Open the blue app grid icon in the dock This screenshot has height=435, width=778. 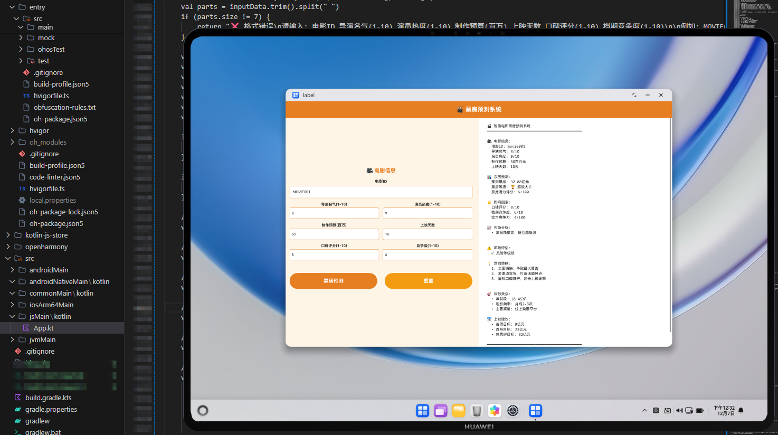point(422,410)
